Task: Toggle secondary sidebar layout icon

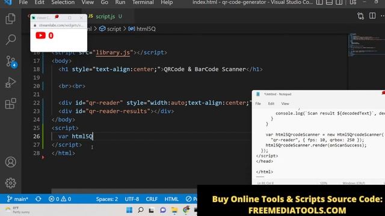Action: coord(339,2)
